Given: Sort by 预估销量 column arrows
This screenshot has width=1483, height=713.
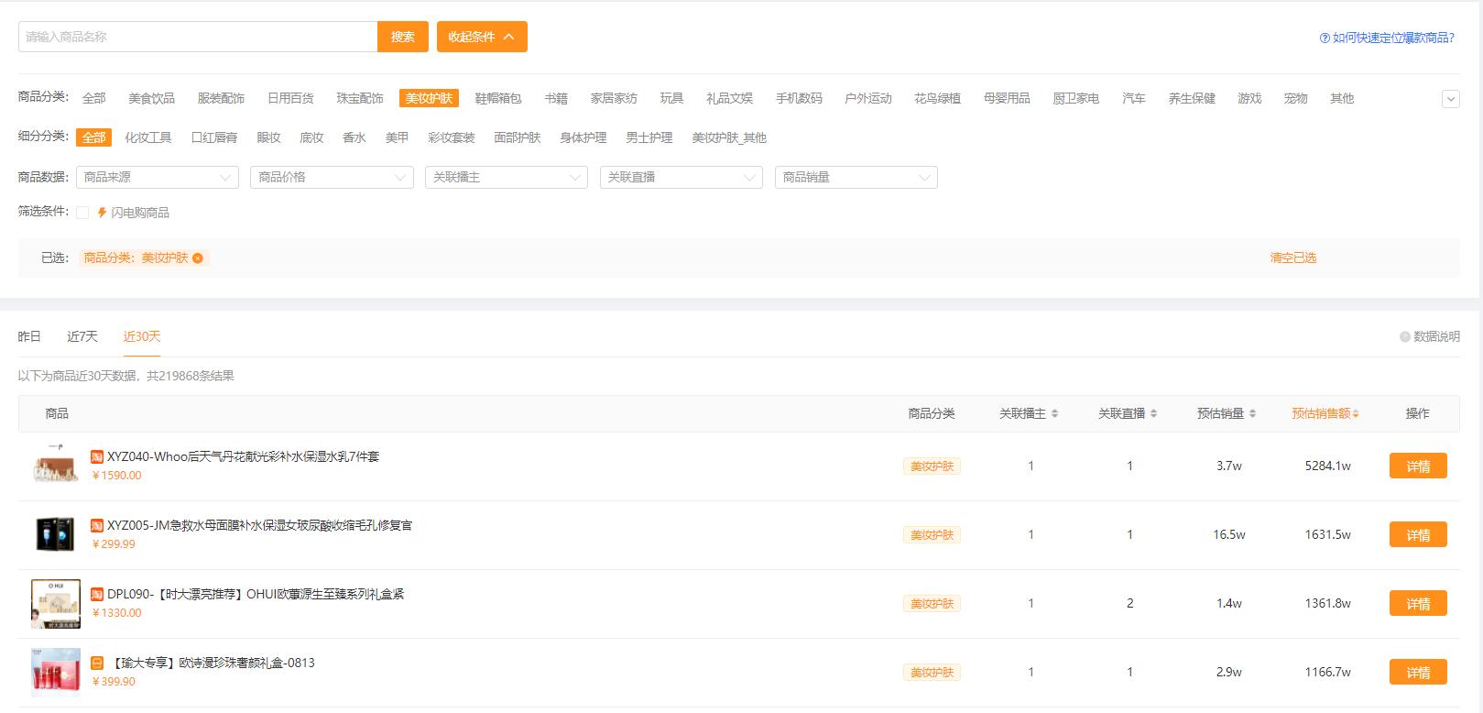Looking at the screenshot, I should coord(1252,413).
